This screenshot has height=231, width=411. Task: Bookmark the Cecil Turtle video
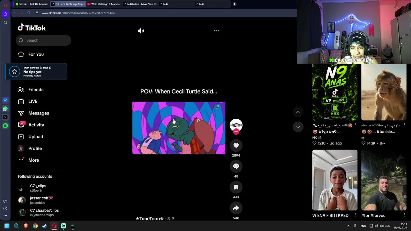(236, 187)
